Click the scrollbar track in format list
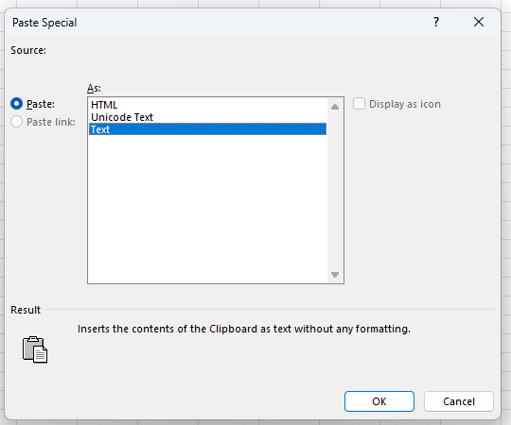 point(335,191)
